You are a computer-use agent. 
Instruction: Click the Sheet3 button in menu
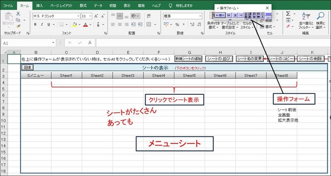pos(128,75)
